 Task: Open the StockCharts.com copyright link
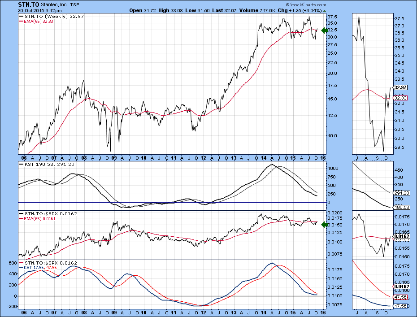(306, 4)
